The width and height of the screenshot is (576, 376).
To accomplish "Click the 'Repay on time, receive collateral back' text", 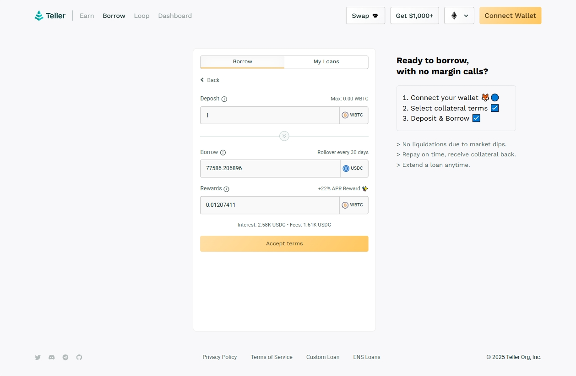I will coord(456,155).
